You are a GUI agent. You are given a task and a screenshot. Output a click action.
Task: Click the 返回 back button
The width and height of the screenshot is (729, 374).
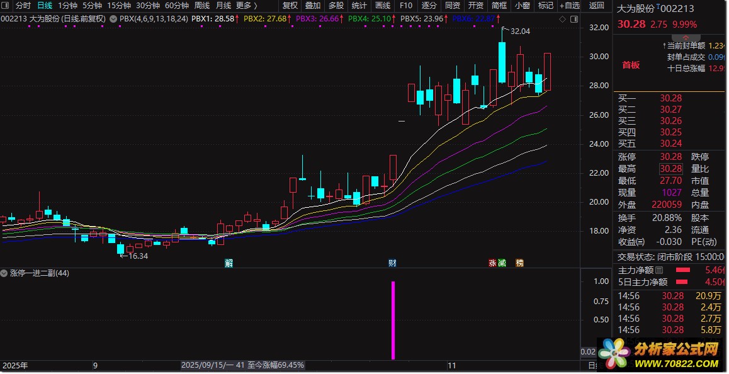pos(596,6)
